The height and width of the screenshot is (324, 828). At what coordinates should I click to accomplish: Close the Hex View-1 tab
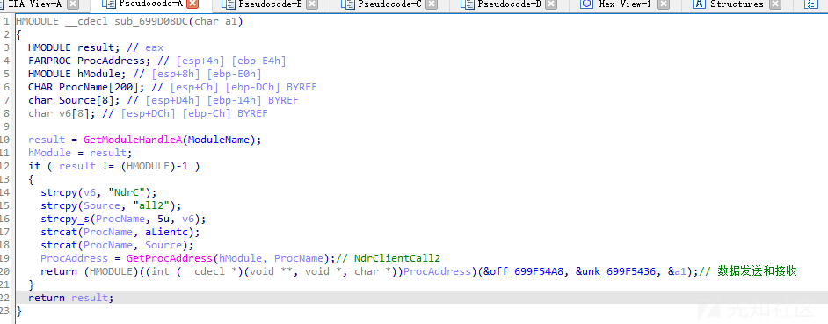(x=664, y=4)
